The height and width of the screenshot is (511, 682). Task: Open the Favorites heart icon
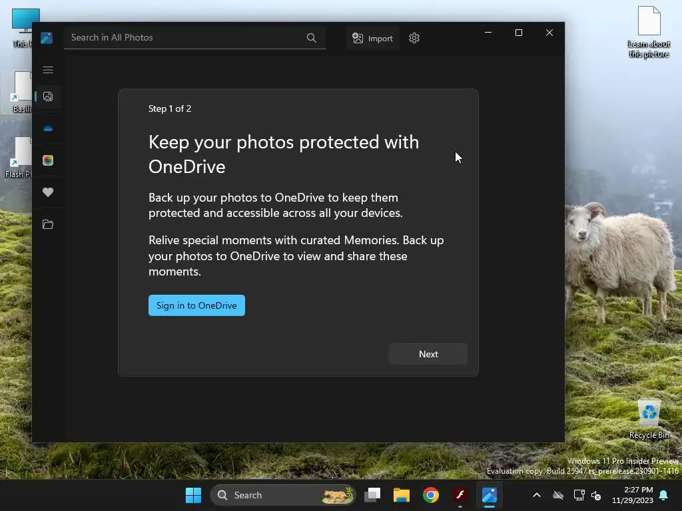[x=48, y=192]
